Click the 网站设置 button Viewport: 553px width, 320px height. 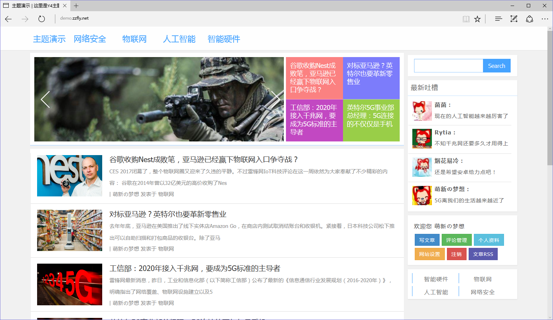pos(430,254)
